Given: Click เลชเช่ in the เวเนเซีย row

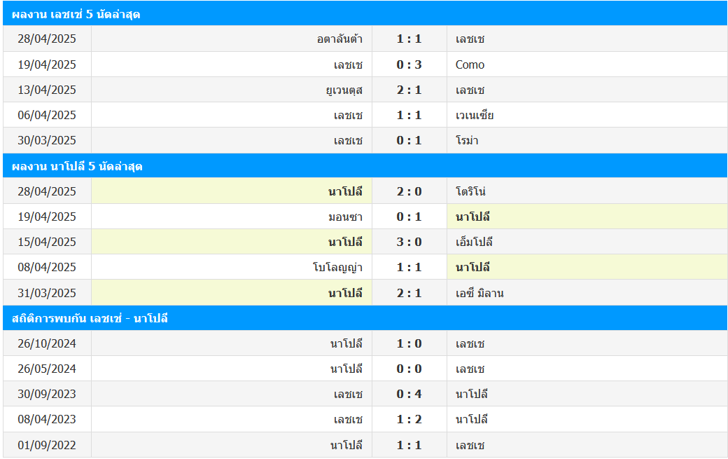Looking at the screenshot, I should (348, 115).
